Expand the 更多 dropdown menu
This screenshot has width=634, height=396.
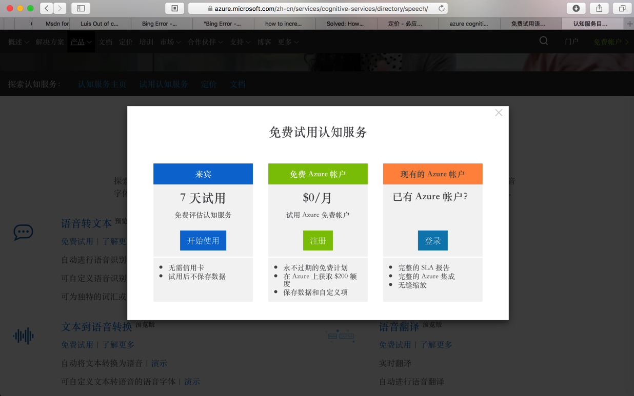tap(288, 42)
